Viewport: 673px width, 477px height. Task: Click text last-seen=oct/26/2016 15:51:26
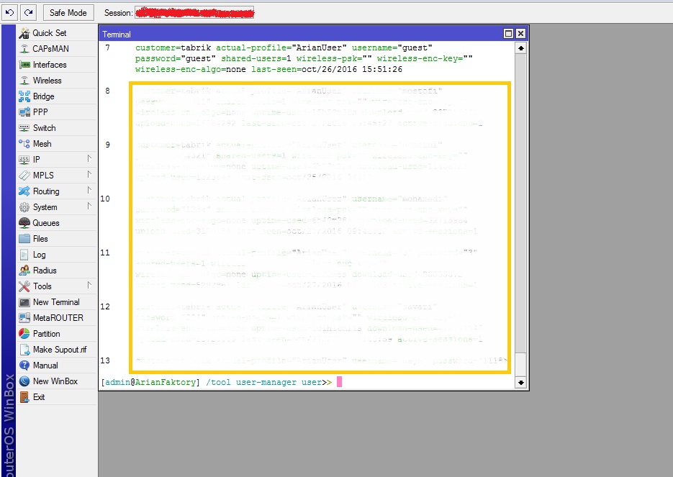pyautogui.click(x=327, y=69)
